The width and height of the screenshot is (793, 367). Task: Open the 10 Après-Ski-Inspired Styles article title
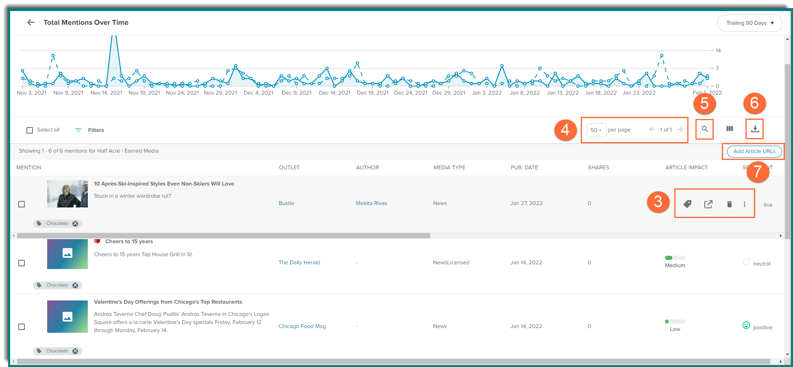pos(164,184)
